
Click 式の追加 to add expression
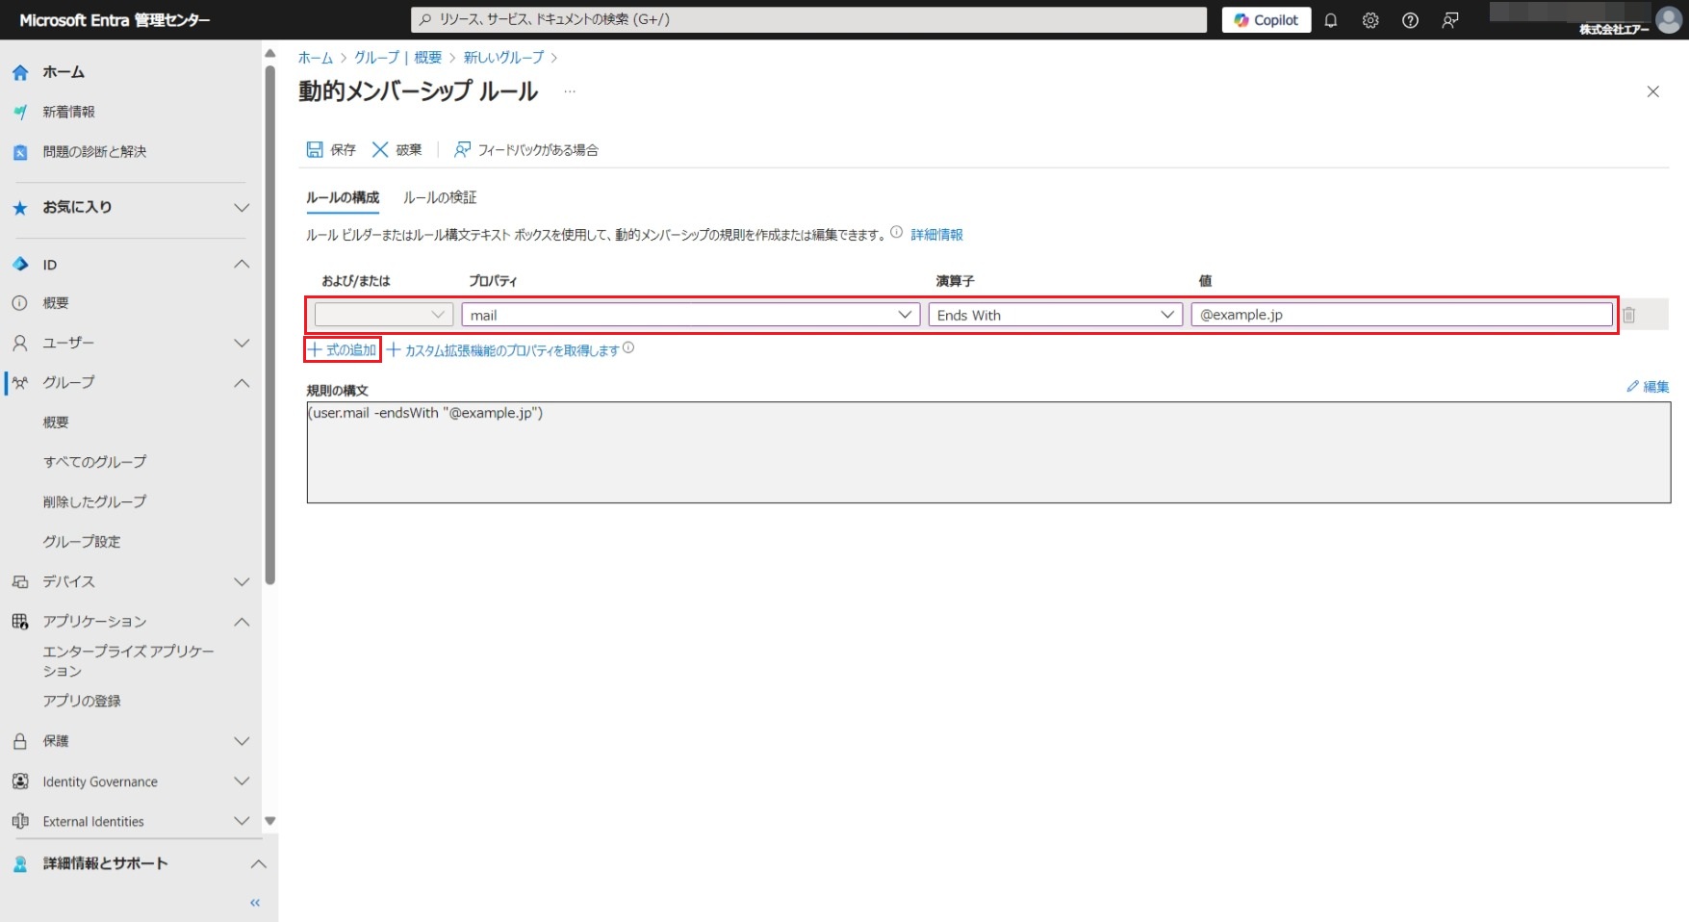pyautogui.click(x=343, y=349)
